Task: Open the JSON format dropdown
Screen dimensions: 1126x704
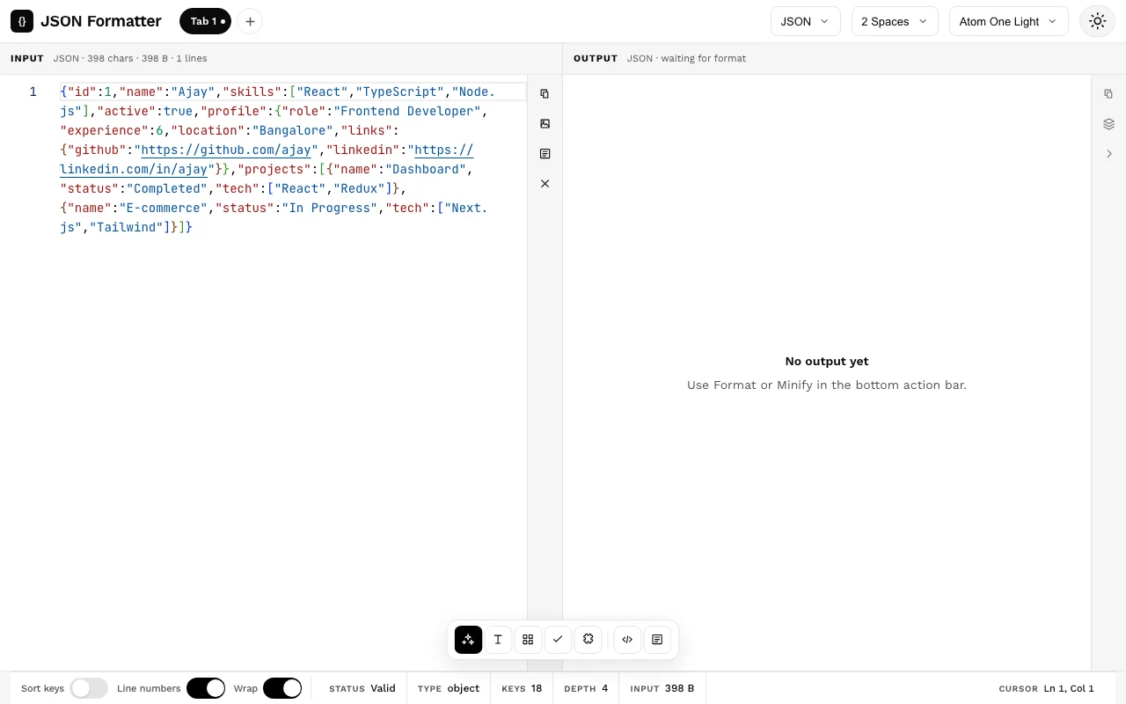Action: [806, 21]
